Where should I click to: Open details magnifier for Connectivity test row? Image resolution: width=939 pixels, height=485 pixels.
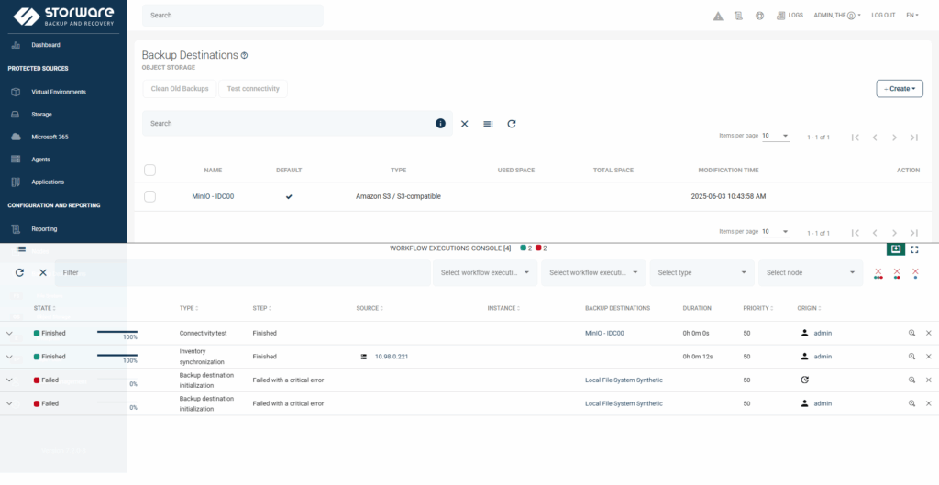[x=912, y=333]
